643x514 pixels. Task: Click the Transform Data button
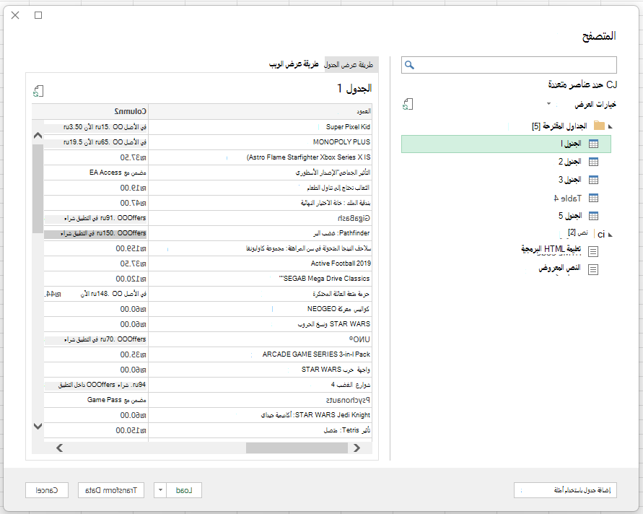tap(110, 489)
